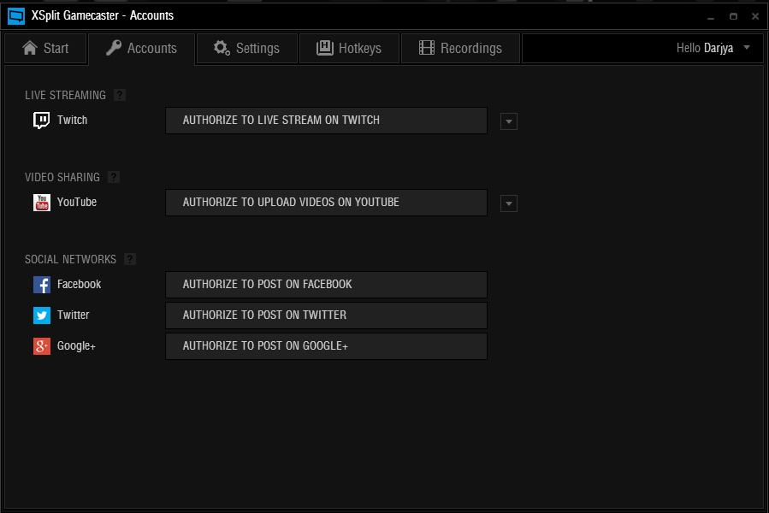The height and width of the screenshot is (513, 769).
Task: Open help for Social Networks section
Action: [130, 259]
